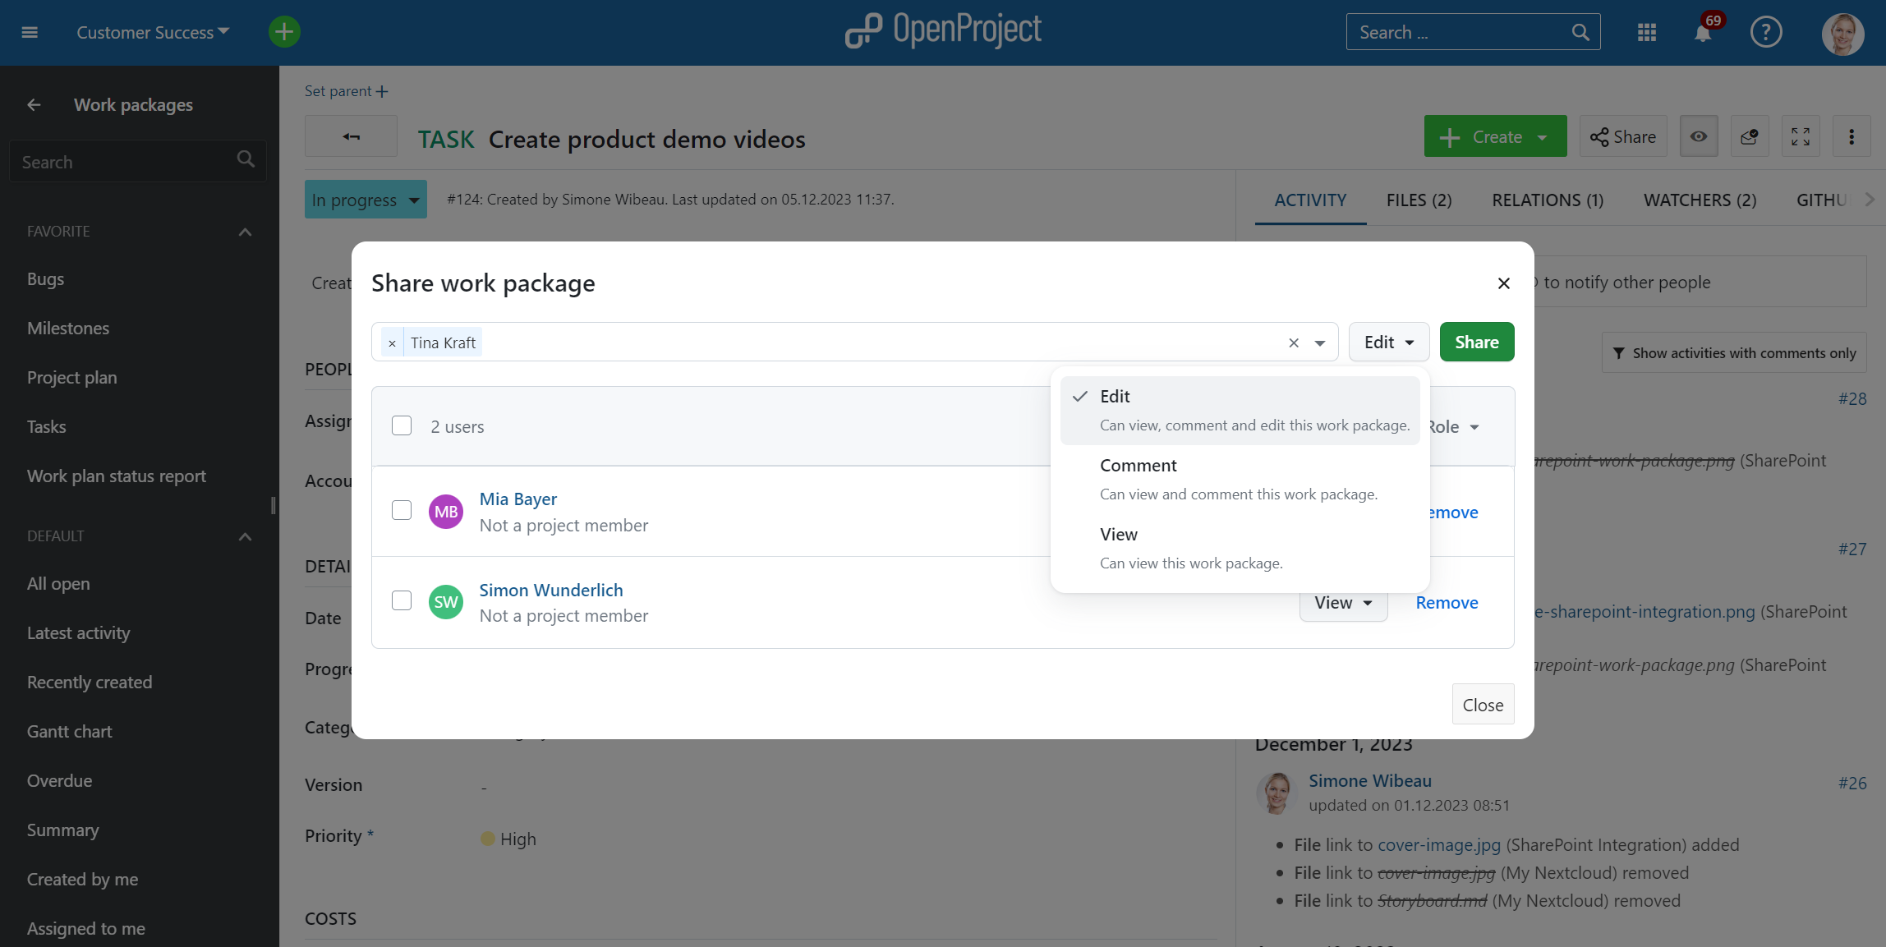Activate full screen view icon

point(1801,136)
